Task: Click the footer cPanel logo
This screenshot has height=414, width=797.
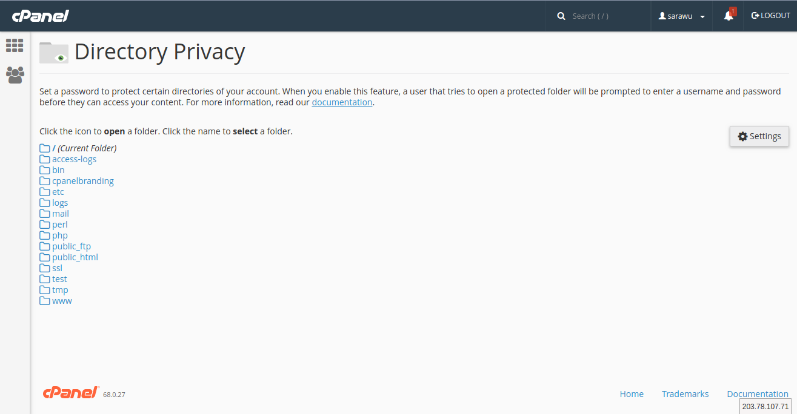Action: pyautogui.click(x=70, y=393)
